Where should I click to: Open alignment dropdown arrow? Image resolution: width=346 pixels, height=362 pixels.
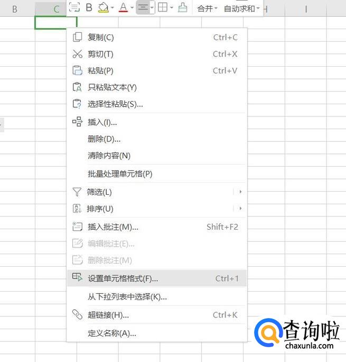pos(152,7)
